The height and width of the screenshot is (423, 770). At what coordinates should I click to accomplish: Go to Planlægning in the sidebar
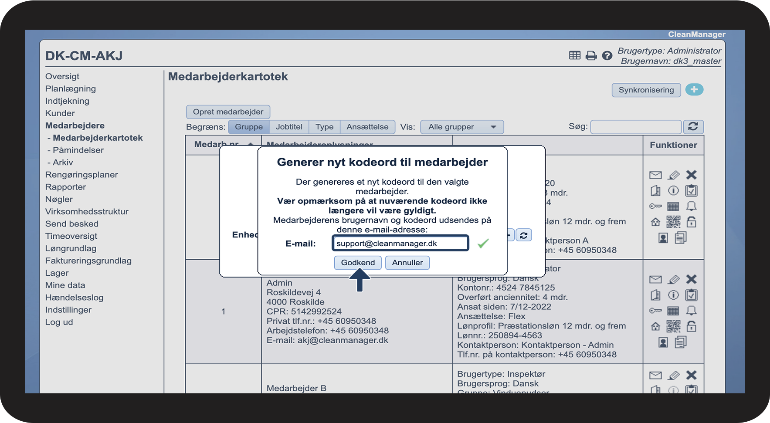click(71, 88)
